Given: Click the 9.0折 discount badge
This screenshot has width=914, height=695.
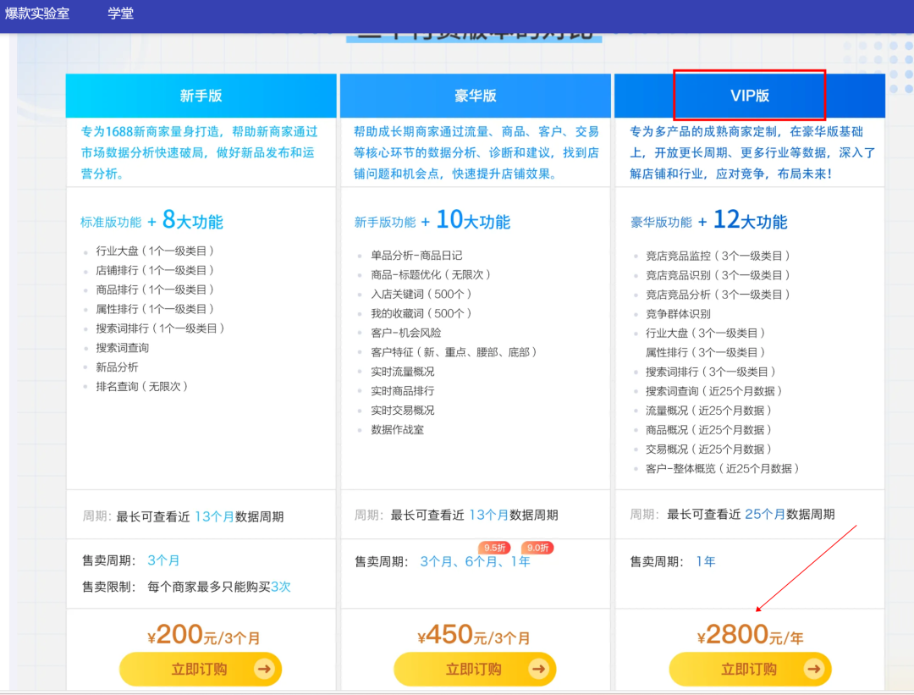Looking at the screenshot, I should [537, 548].
